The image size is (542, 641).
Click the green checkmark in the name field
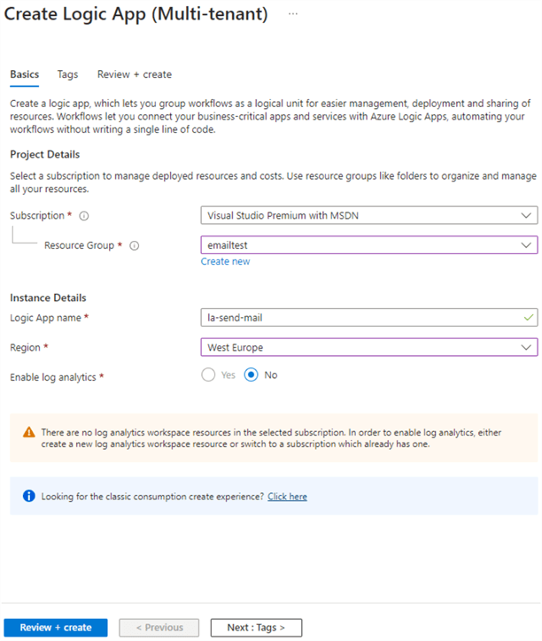click(530, 317)
